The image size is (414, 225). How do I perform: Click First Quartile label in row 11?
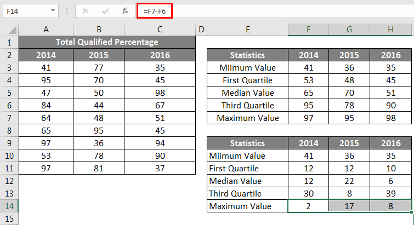tap(248, 169)
